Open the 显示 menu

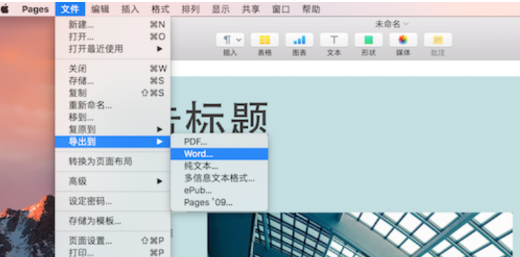[221, 9]
